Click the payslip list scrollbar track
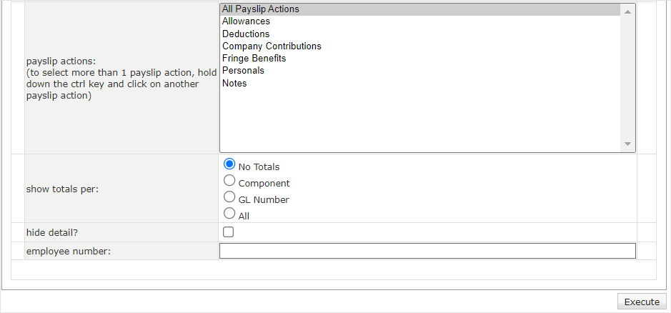This screenshot has width=671, height=313. coord(627,79)
